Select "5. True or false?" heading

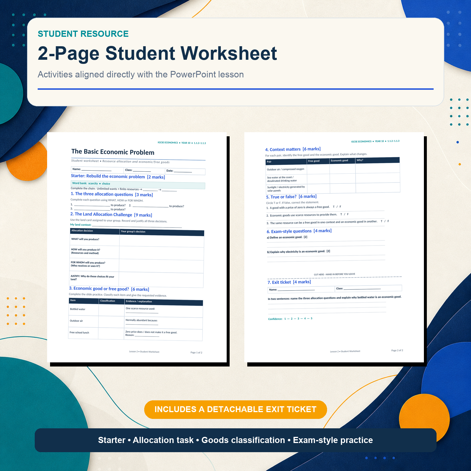pos(291,197)
